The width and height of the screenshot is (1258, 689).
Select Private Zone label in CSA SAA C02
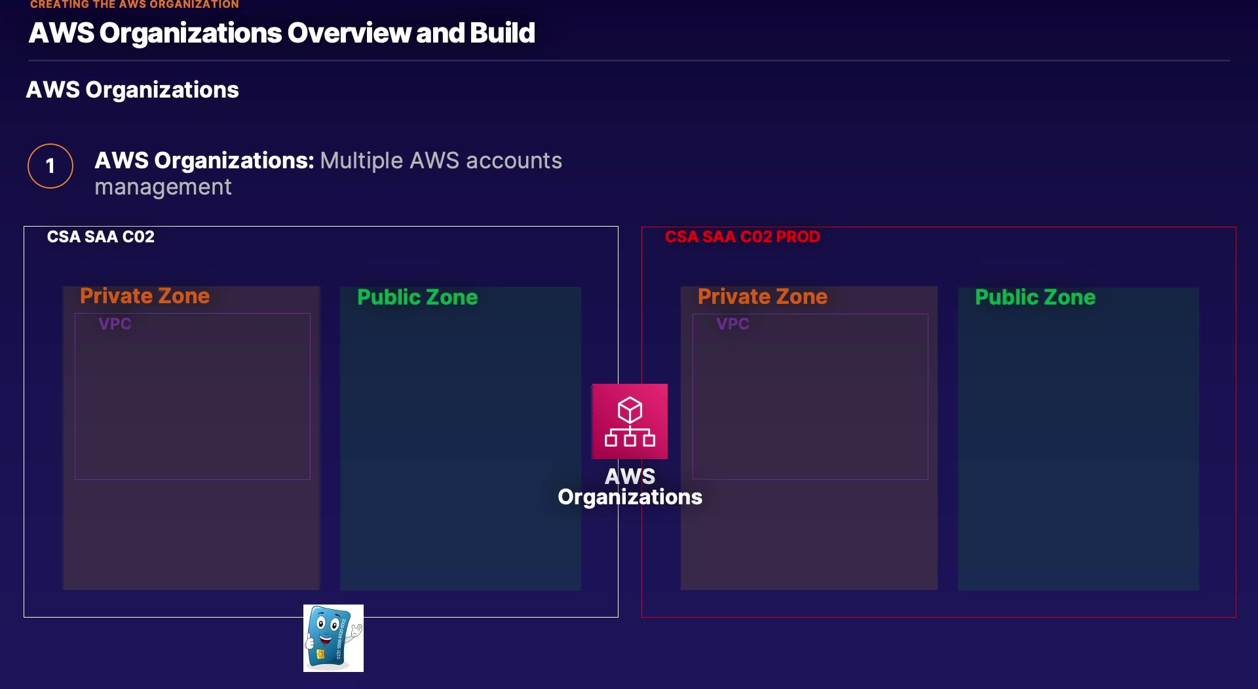pyautogui.click(x=145, y=296)
